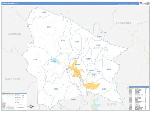Click the 41260 ZIP code label
This screenshot has width=151, height=113.
click(91, 70)
